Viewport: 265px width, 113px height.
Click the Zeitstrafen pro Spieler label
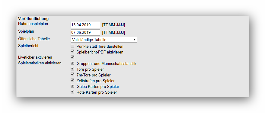click(95, 81)
